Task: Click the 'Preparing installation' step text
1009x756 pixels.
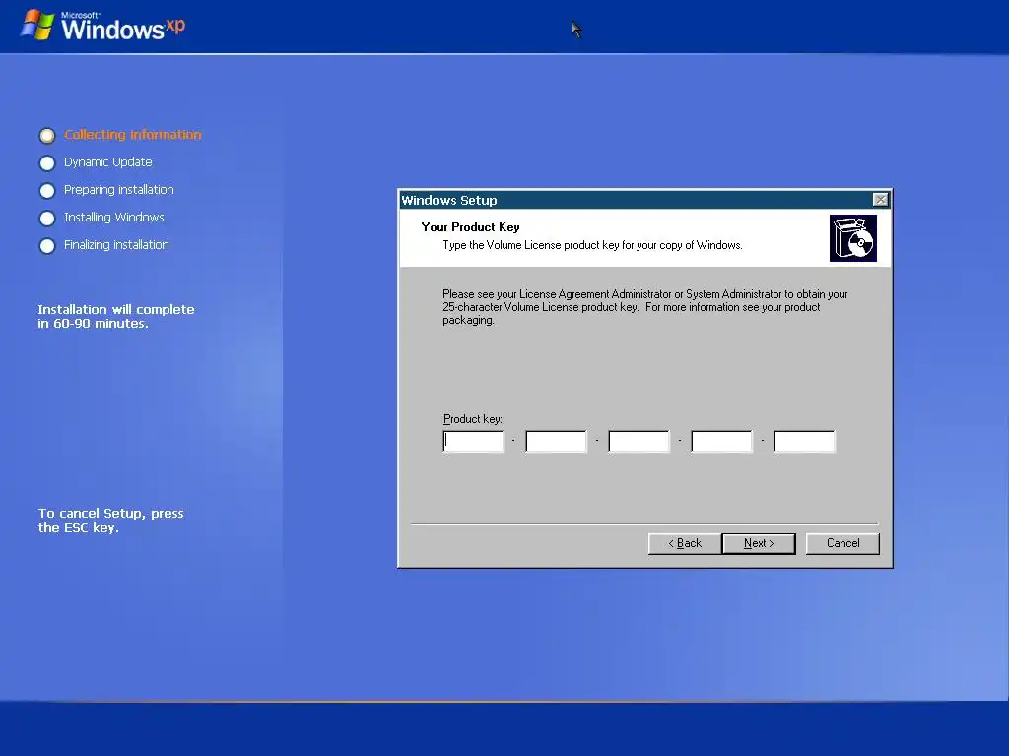Action: pos(119,190)
